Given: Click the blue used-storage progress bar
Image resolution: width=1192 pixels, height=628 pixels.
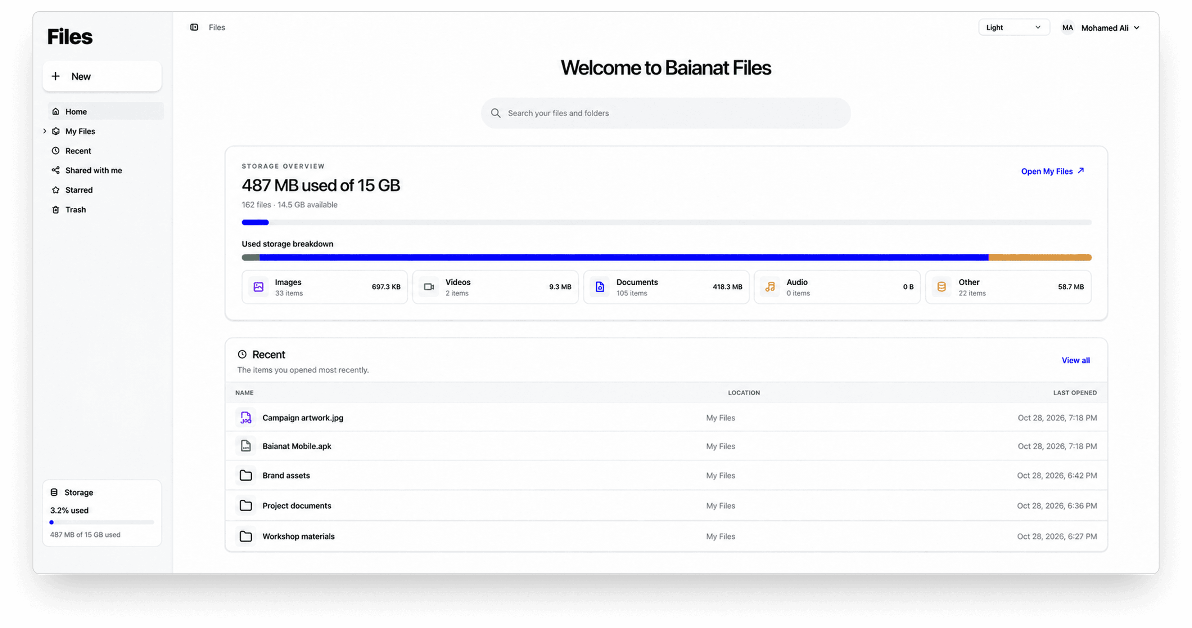Looking at the screenshot, I should [x=255, y=222].
